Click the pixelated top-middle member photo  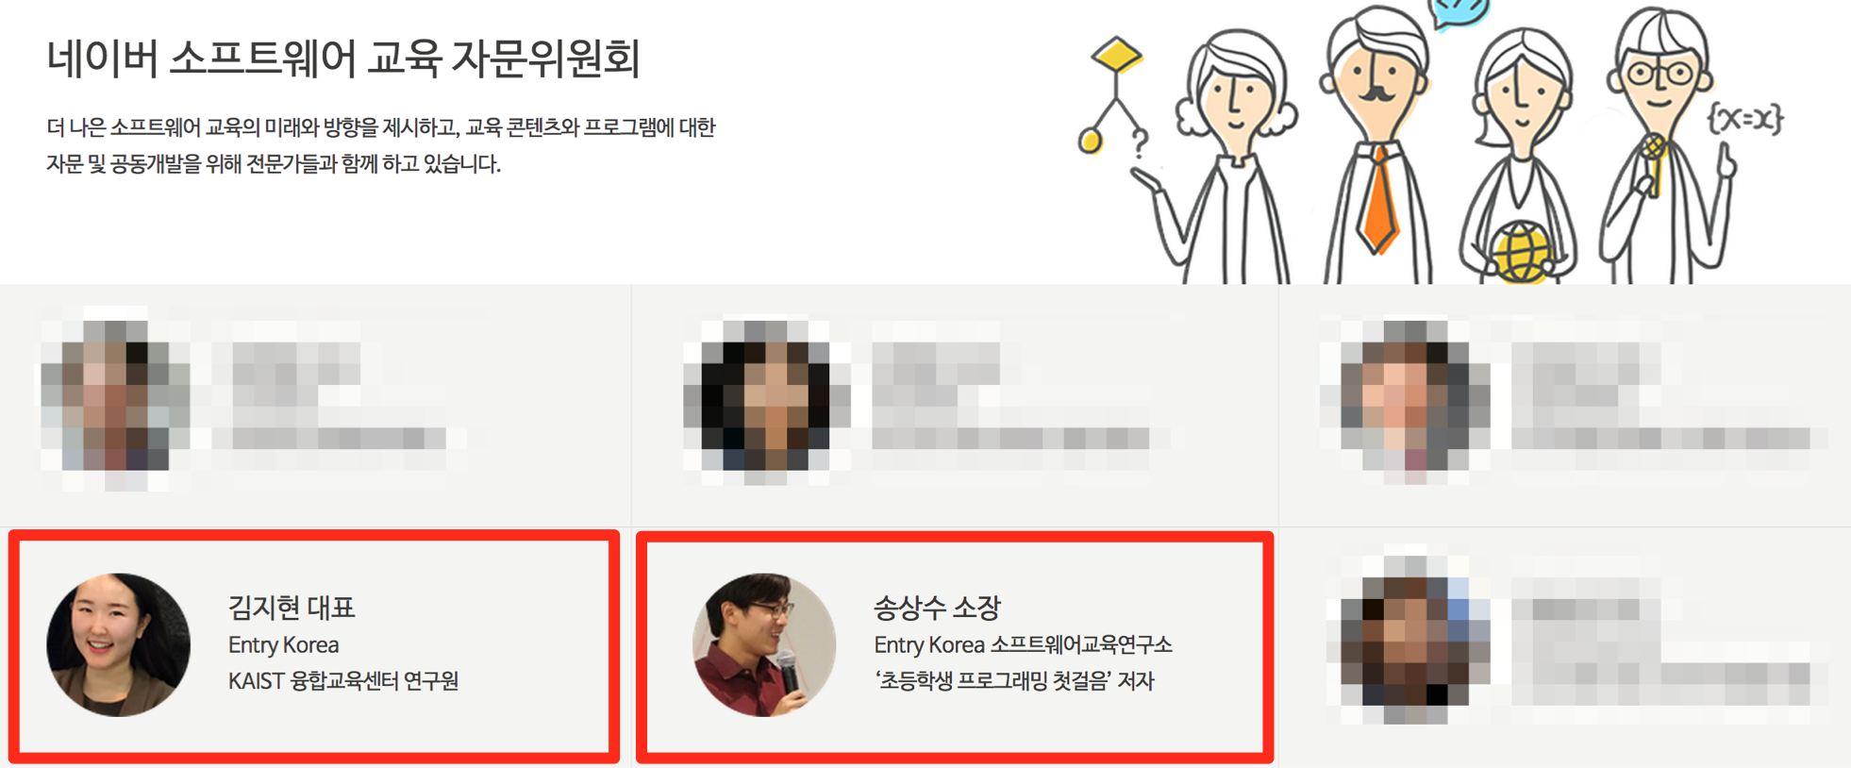click(x=766, y=396)
